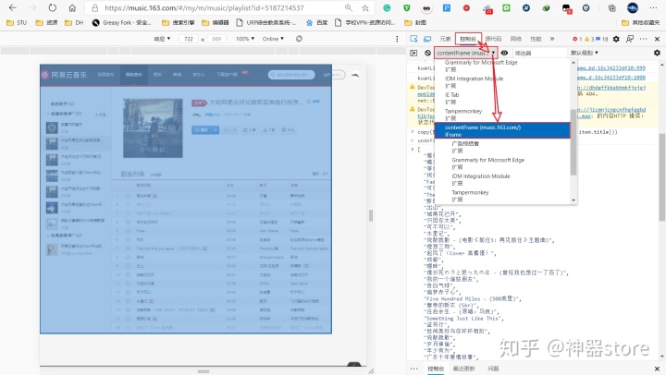Open 100% zoom dropdown
Screen dimensions: 666x375
pos(245,39)
